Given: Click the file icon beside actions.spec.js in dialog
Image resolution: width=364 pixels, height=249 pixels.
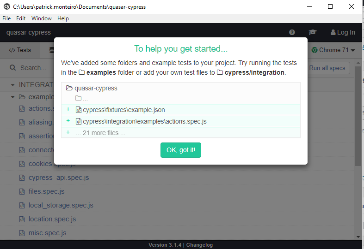Looking at the screenshot, I should tap(79, 121).
